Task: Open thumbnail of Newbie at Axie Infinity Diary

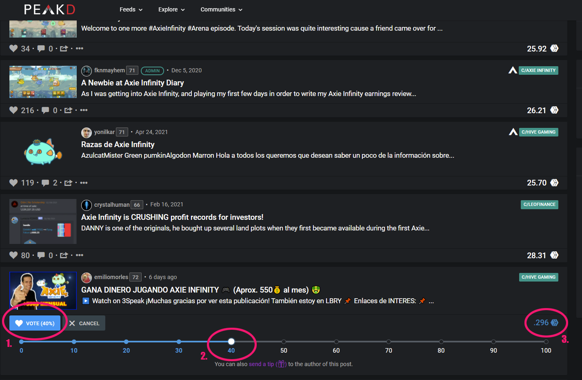Action: click(x=43, y=82)
